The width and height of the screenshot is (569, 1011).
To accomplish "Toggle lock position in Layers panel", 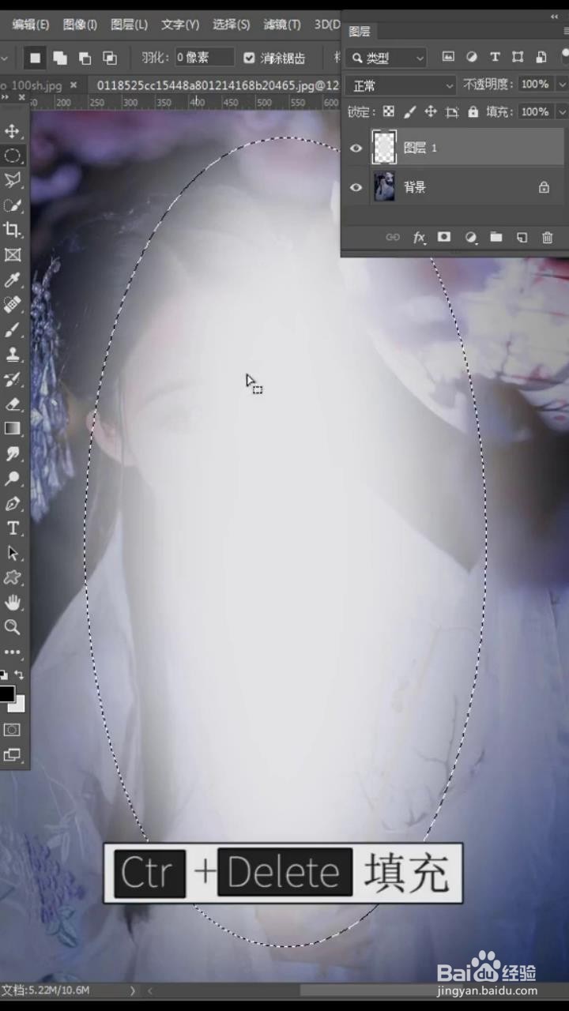I will pos(431,111).
